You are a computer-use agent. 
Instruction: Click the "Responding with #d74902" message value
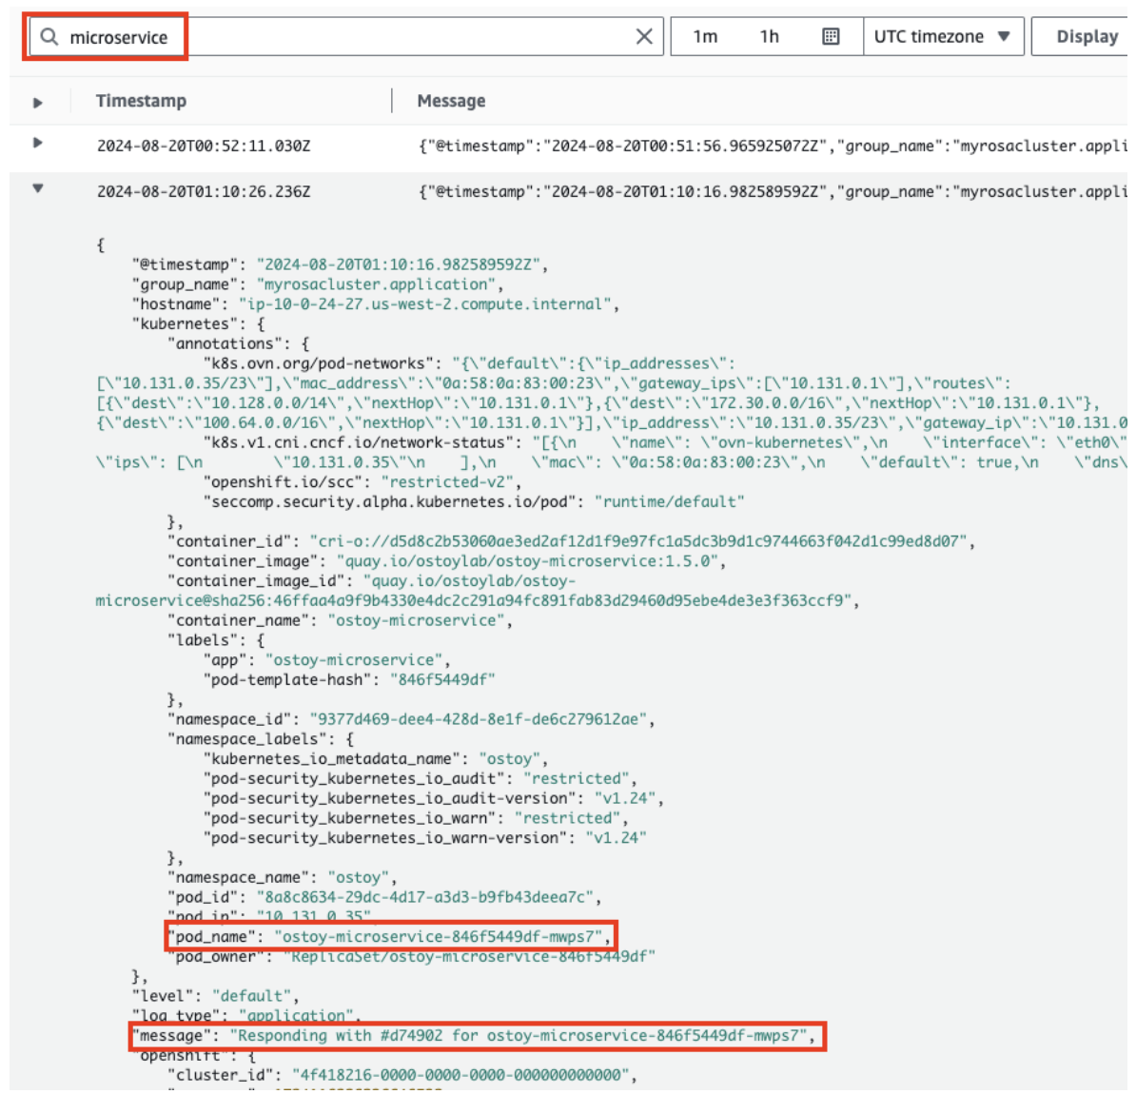point(521,1036)
